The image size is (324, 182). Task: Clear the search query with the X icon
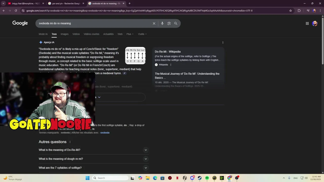point(154,23)
